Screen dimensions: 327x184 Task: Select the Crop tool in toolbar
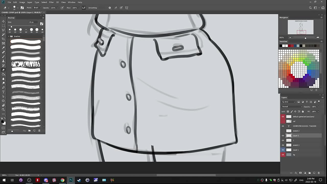[x=3, y=39]
